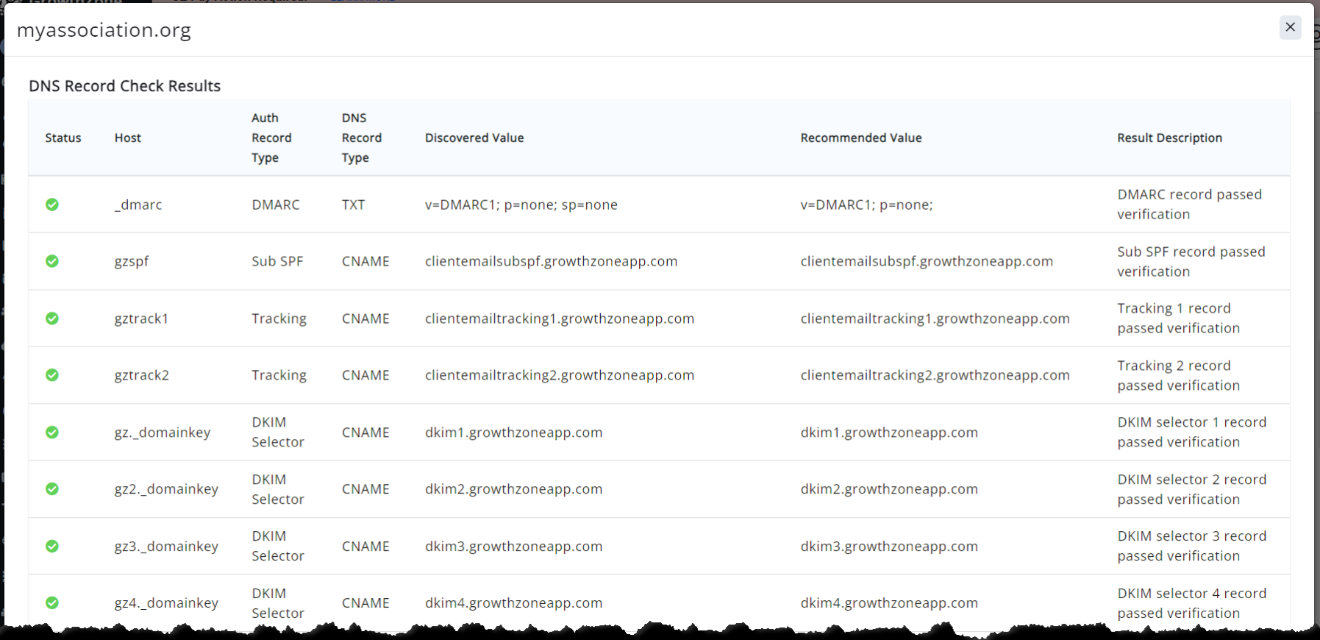Click DKIM Selector type in gz3._domainkey row
The width and height of the screenshot is (1320, 640).
(278, 547)
